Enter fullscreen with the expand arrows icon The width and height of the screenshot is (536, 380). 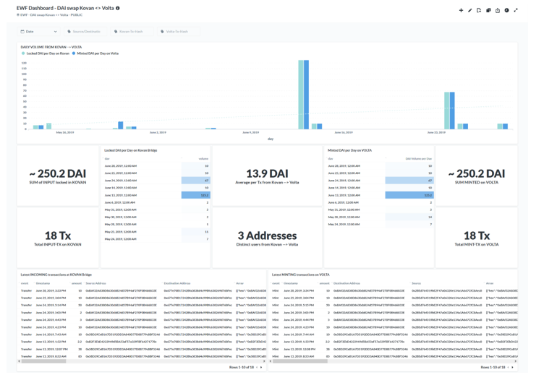pos(516,11)
